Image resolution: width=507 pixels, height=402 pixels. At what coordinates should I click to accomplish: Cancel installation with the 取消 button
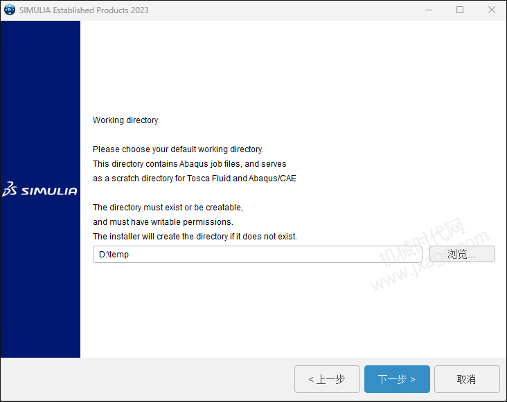(467, 379)
